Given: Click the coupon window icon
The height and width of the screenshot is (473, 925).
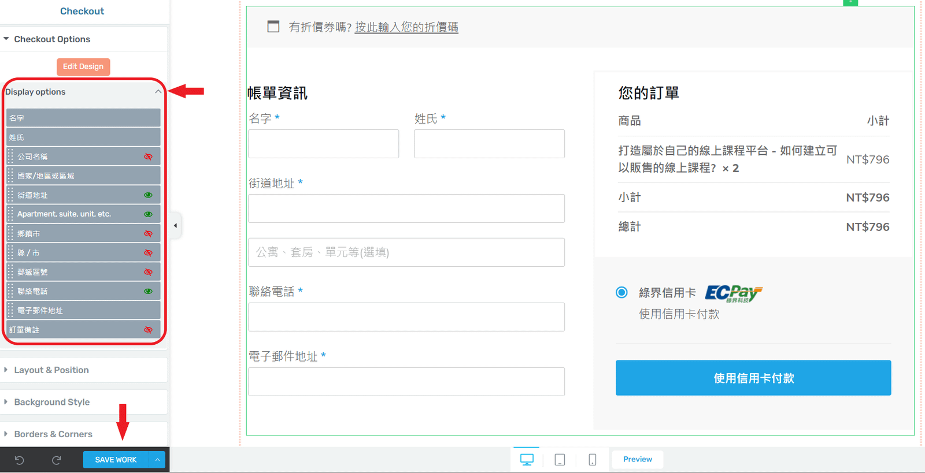Looking at the screenshot, I should [x=273, y=27].
